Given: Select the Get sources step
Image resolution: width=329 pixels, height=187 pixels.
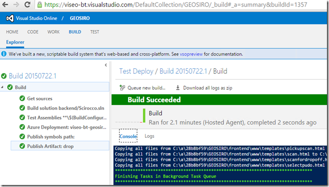Looking at the screenshot, I should pyautogui.click(x=40, y=98).
